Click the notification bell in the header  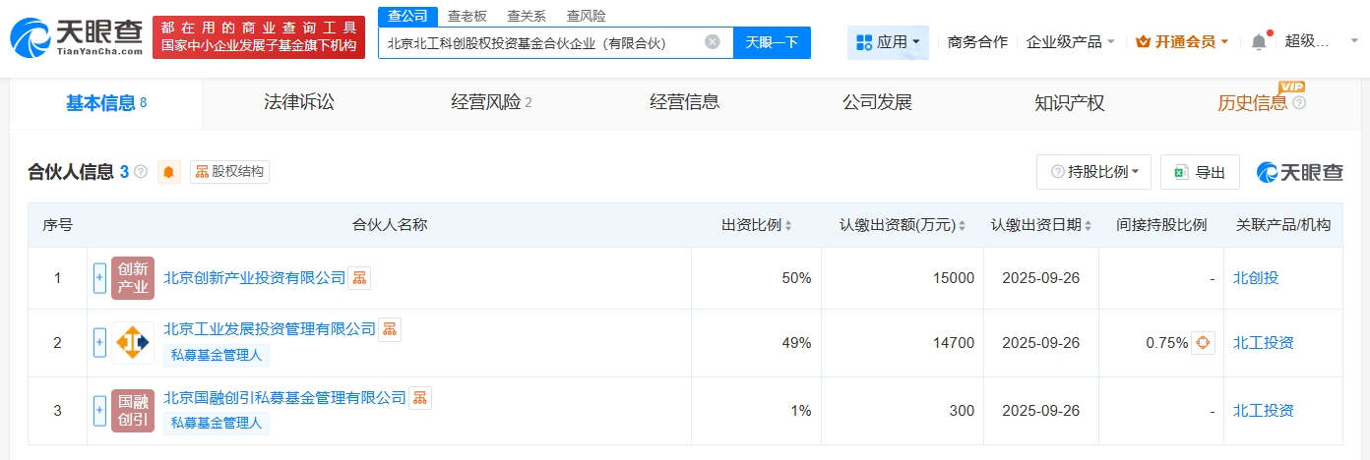1259,41
